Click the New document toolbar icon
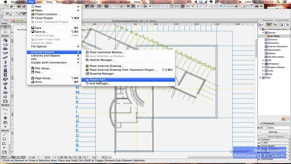Image resolution: width=291 pixels, height=164 pixels. [6, 6]
